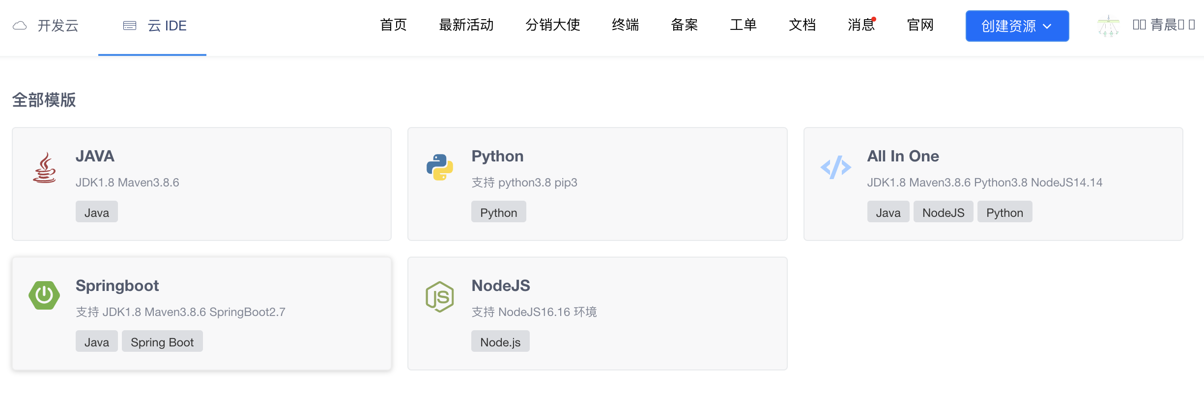Click the user name 青晨 in header
The height and width of the screenshot is (420, 1204).
point(1164,25)
